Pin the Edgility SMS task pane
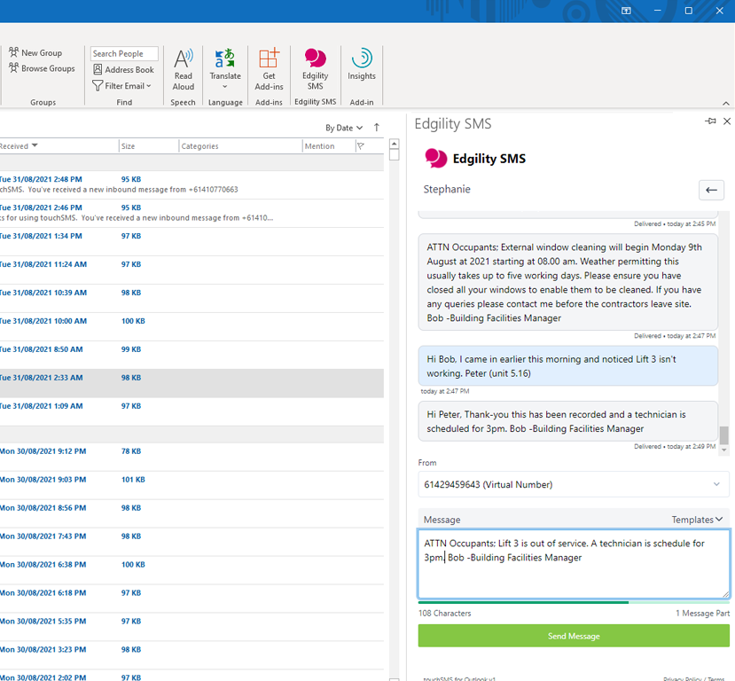Viewport: 735px width, 681px height. click(710, 121)
